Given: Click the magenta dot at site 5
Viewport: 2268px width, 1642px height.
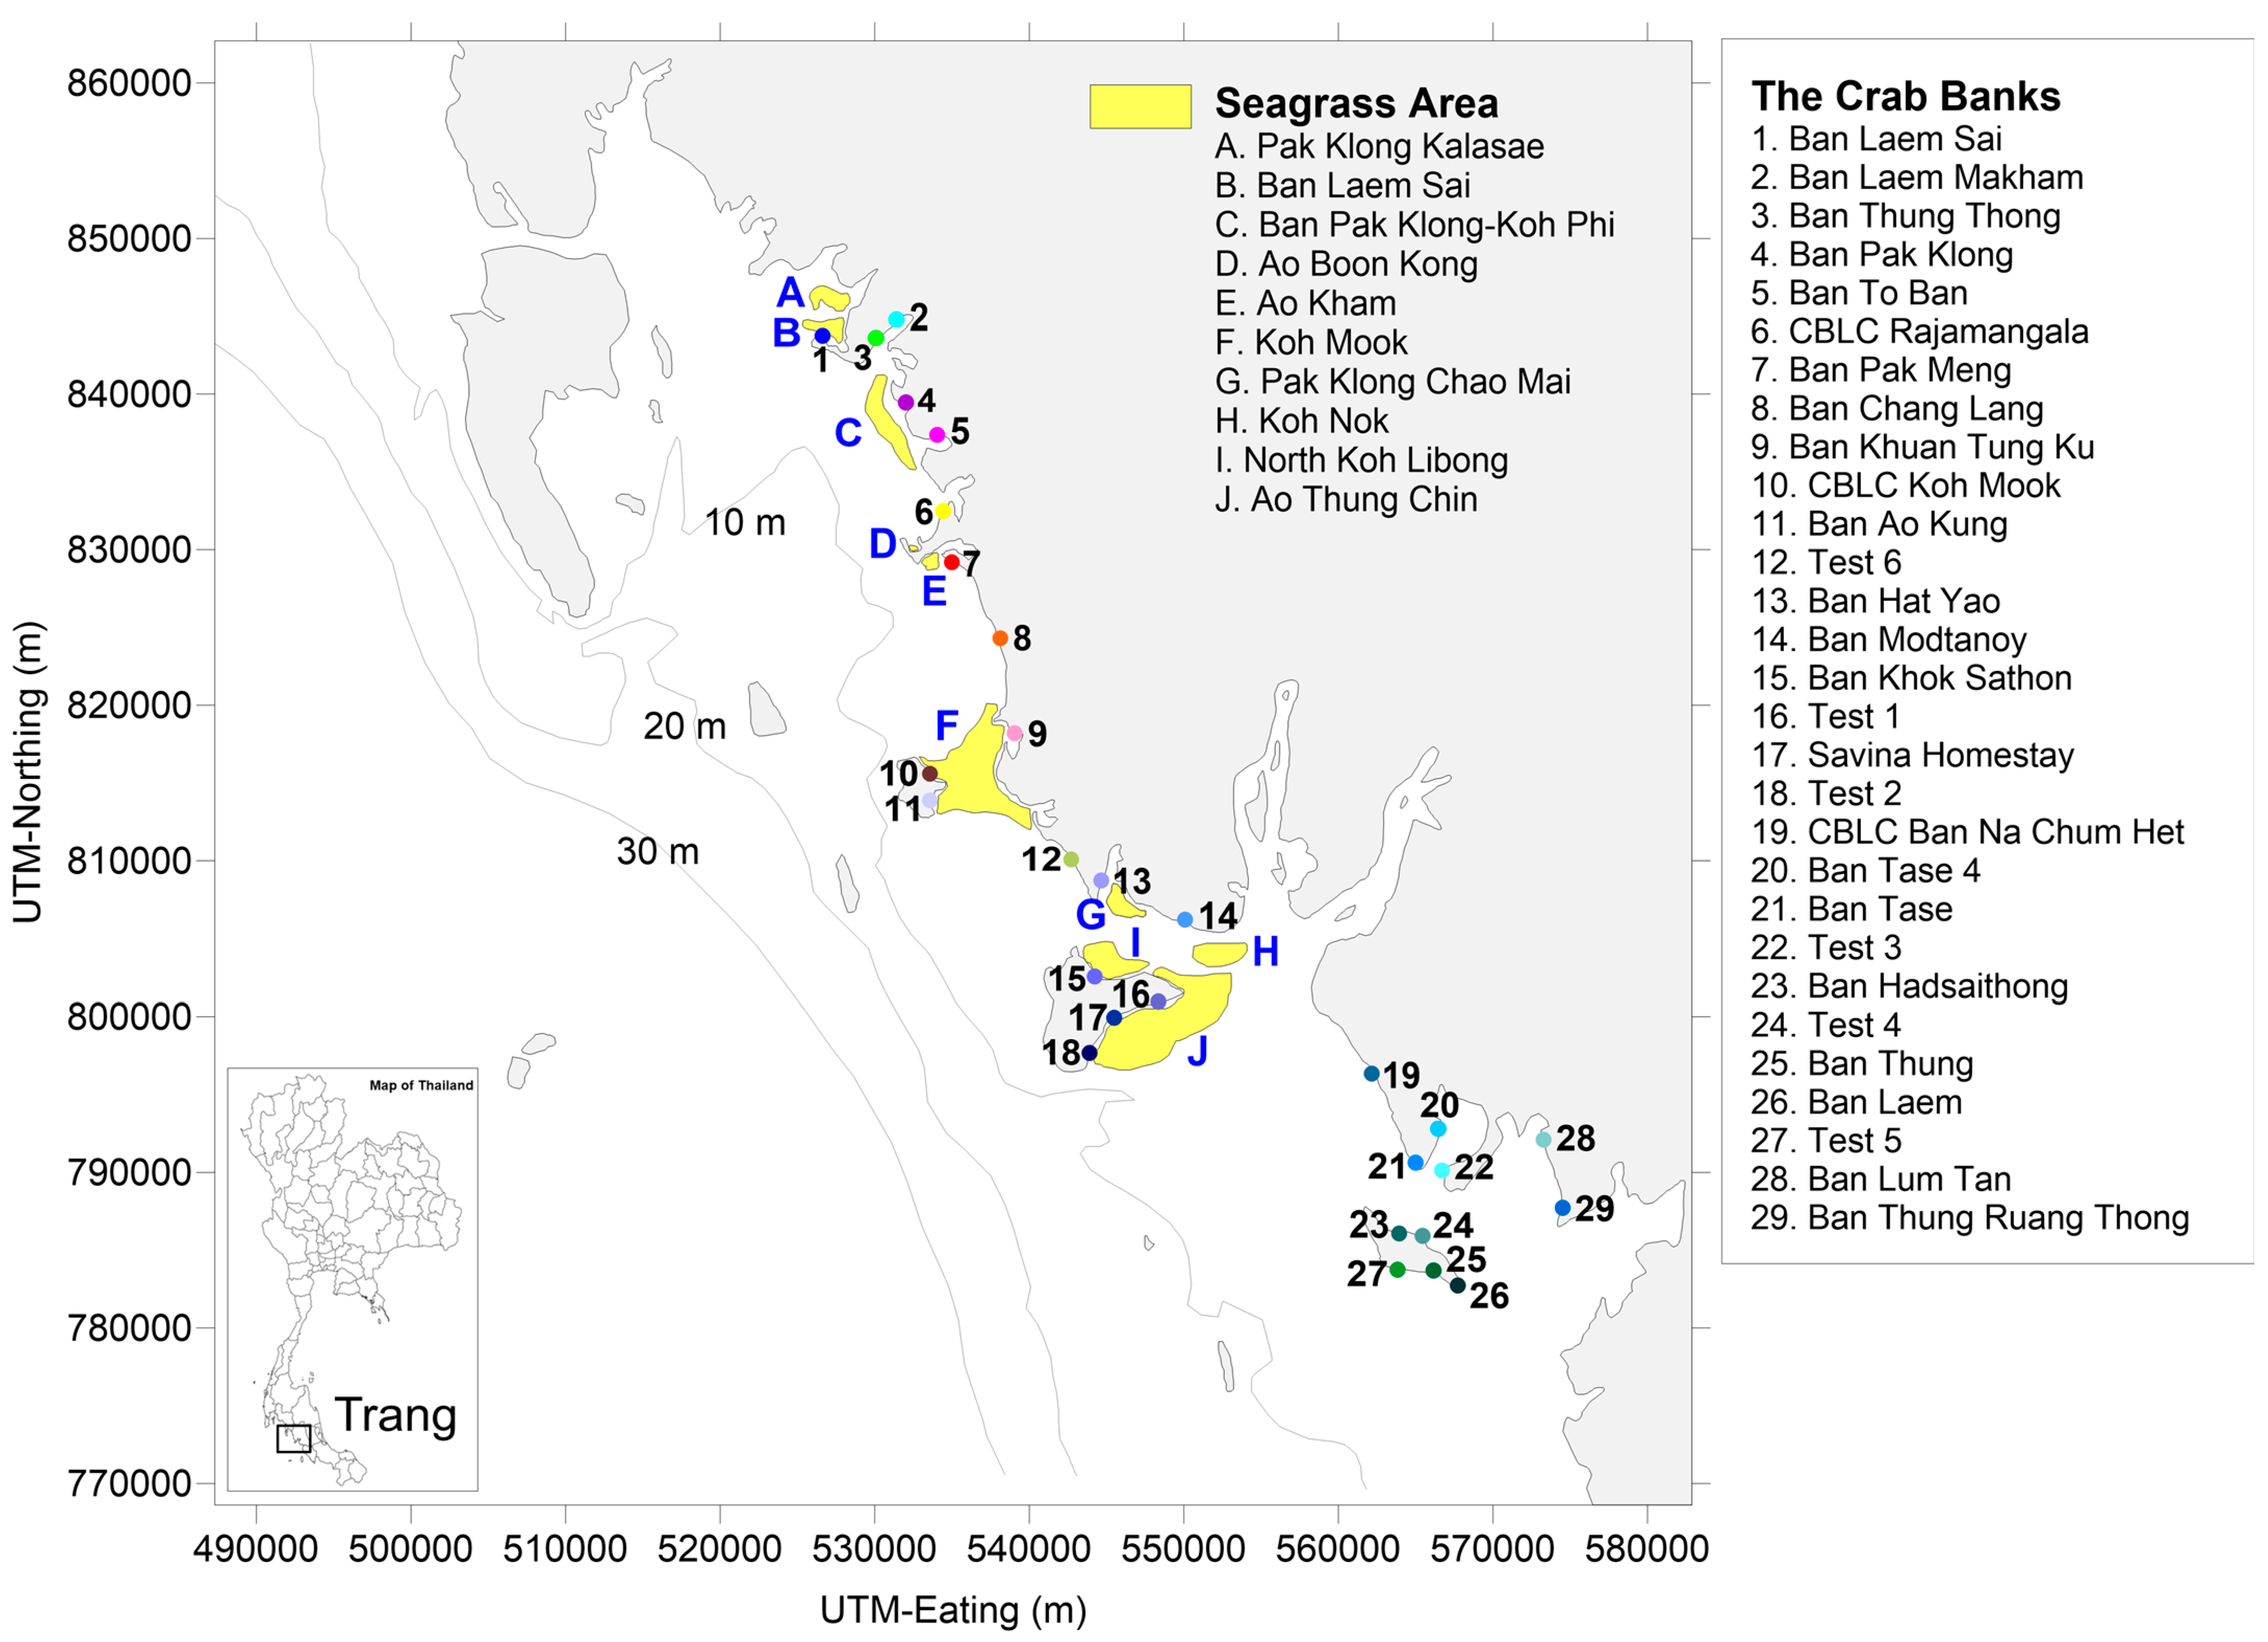Looking at the screenshot, I should pyautogui.click(x=937, y=434).
